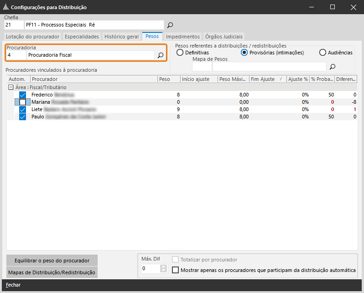Sort by Fim Ajuste column header
Screen dimensions: 364x293
[x=267, y=79]
